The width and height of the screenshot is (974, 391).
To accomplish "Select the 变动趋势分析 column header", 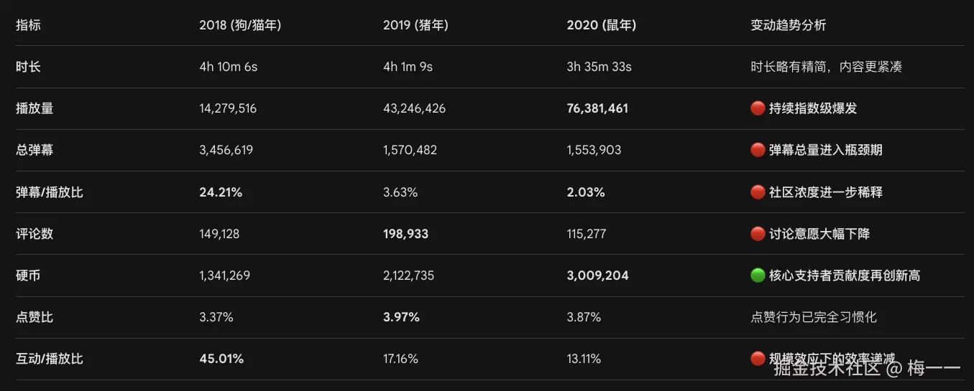I will click(x=789, y=25).
